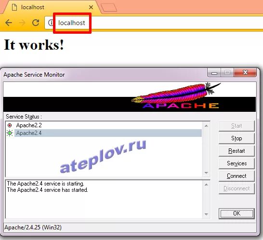The width and height of the screenshot is (263, 240).
Task: Click log box scrollbar down arrow
Action: click(x=206, y=214)
